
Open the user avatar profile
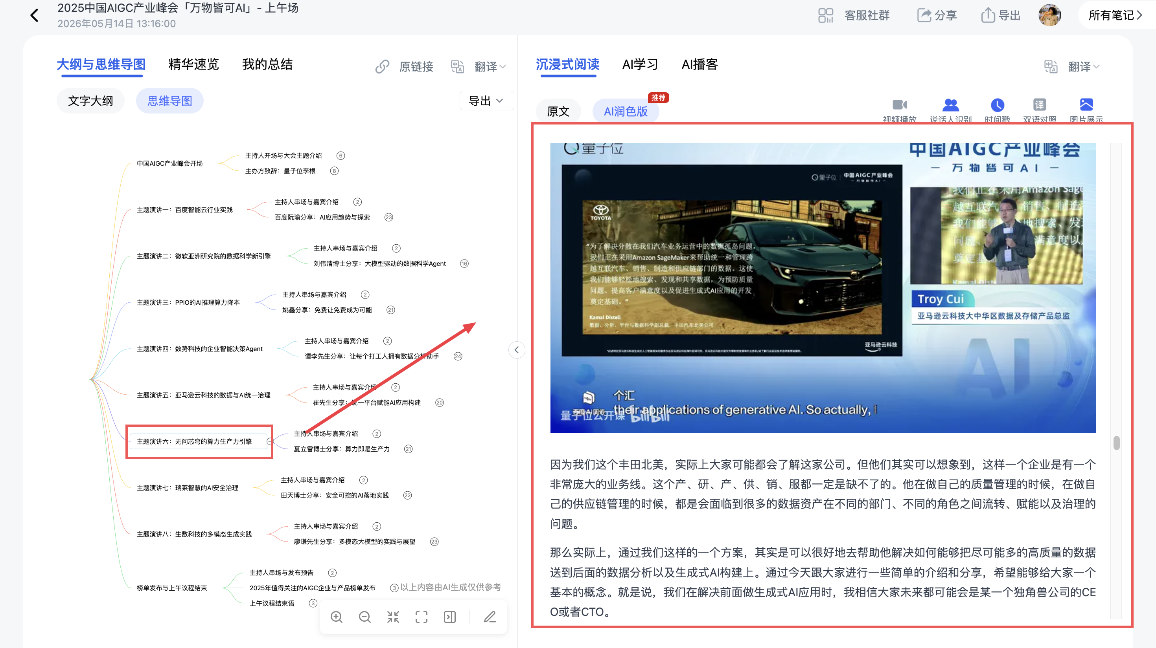[1049, 15]
